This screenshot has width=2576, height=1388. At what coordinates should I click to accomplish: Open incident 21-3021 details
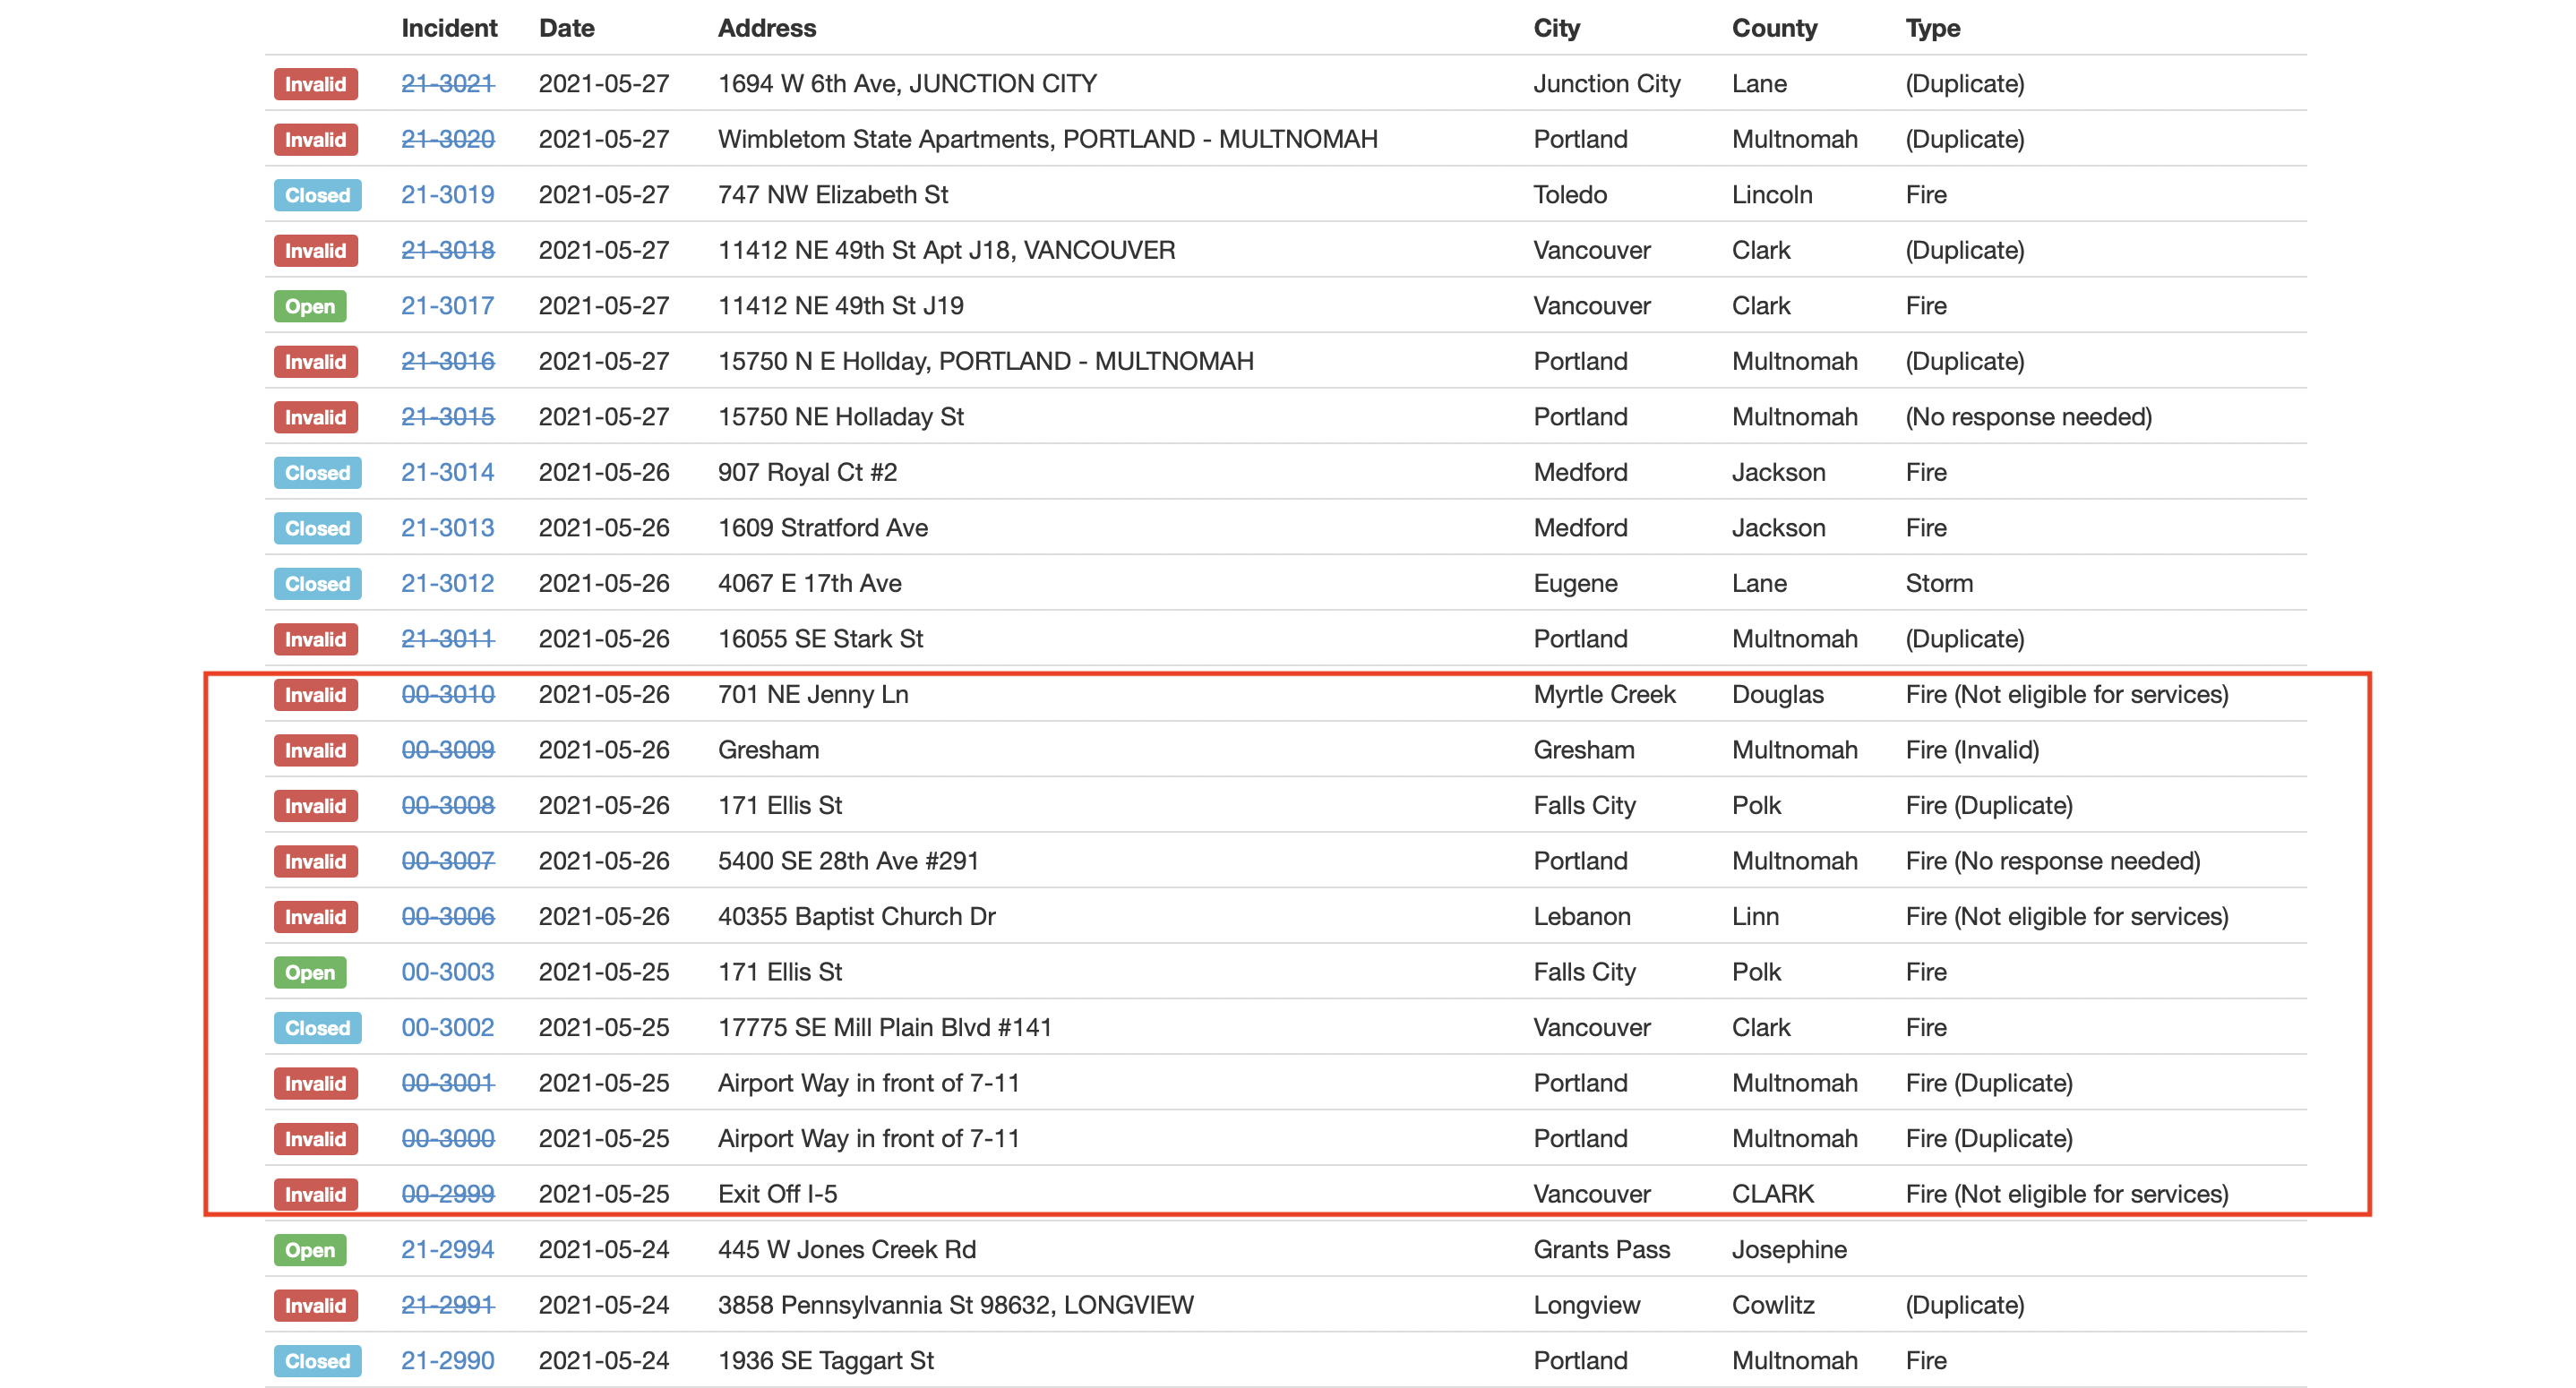click(447, 84)
